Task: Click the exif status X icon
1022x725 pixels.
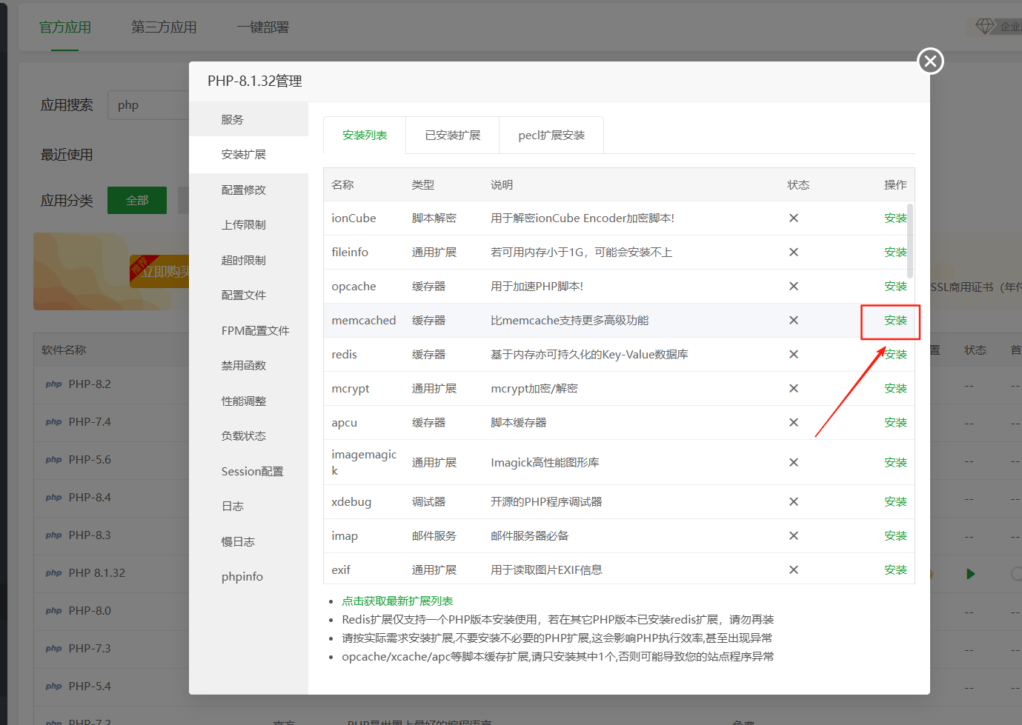Action: (x=794, y=569)
